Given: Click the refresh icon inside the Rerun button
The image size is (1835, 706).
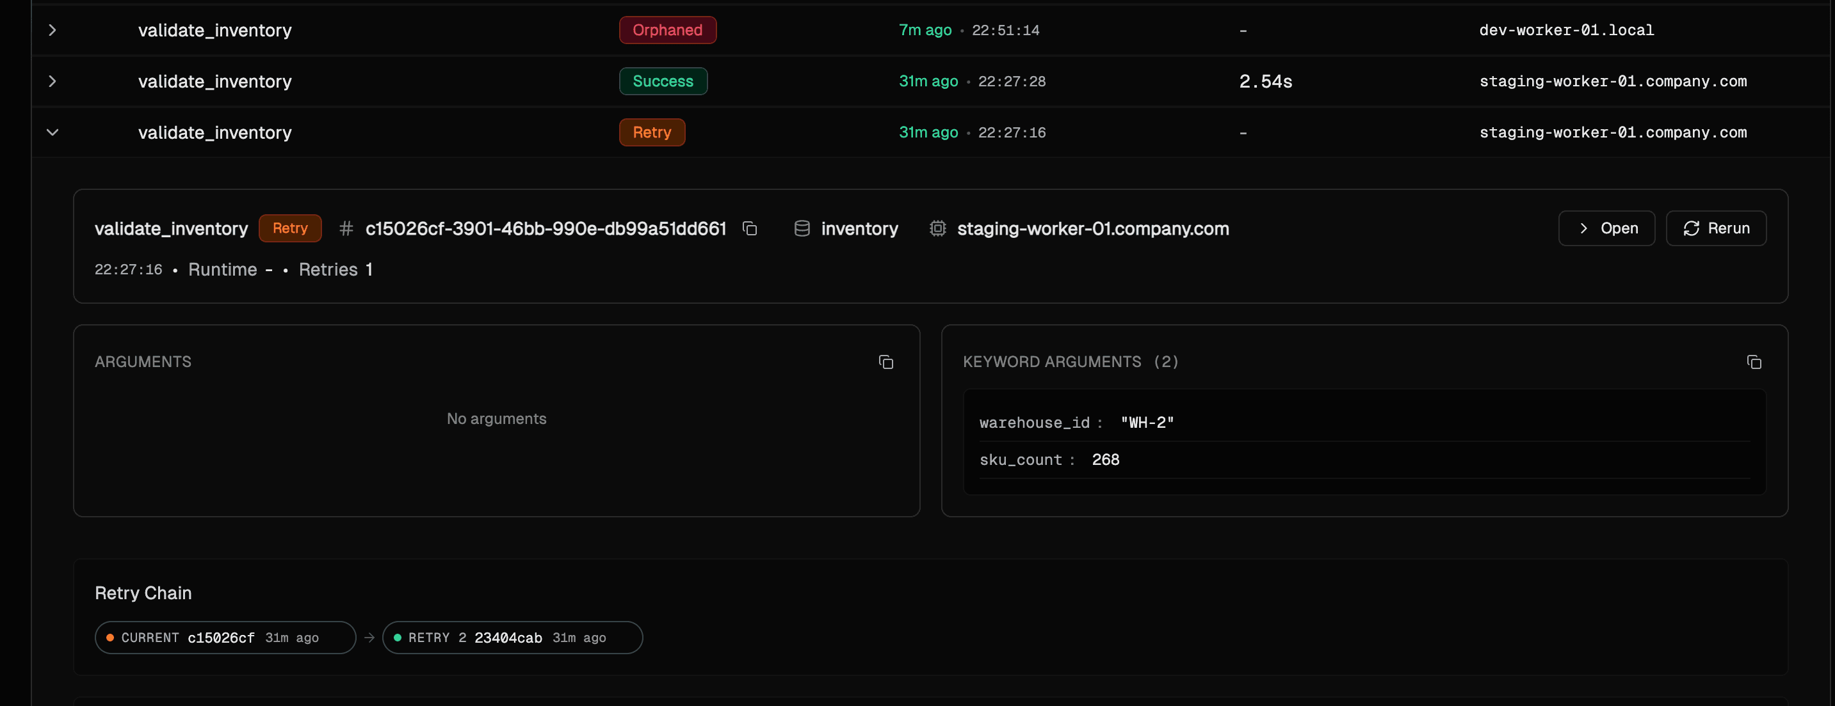Looking at the screenshot, I should [x=1692, y=228].
